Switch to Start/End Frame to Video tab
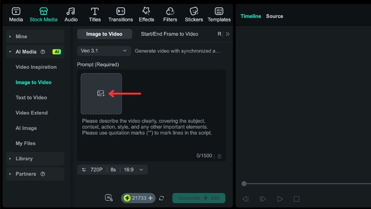 tap(170, 34)
